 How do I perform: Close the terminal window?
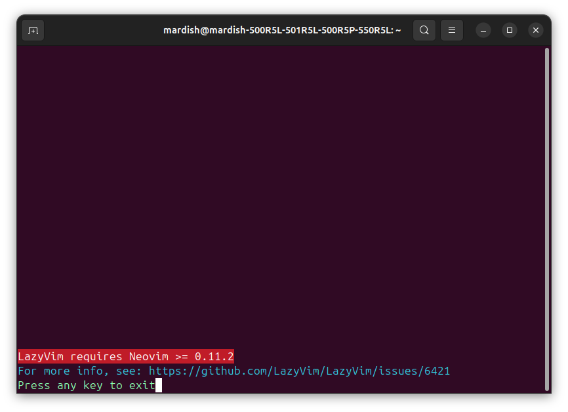tap(536, 30)
